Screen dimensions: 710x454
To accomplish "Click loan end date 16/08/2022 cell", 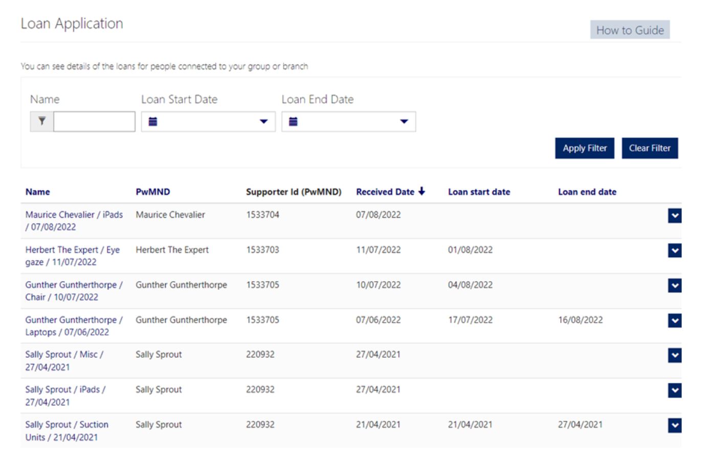I will click(581, 320).
